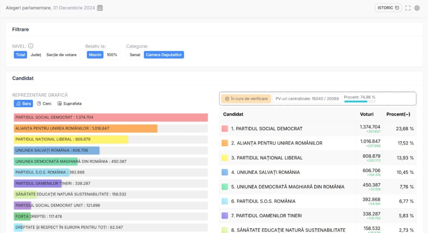428x233 pixels.
Task: Show the Bara bar chart view
Action: [23, 103]
